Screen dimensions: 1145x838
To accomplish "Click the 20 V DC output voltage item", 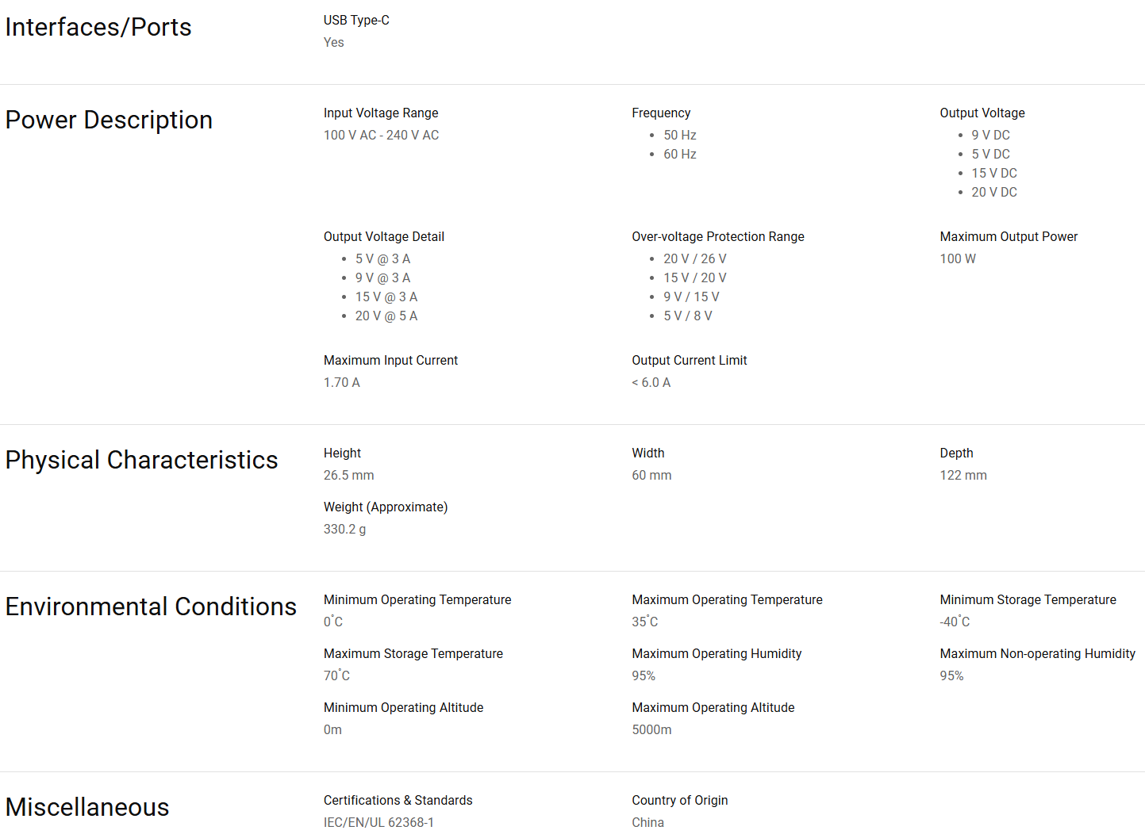I will point(993,192).
